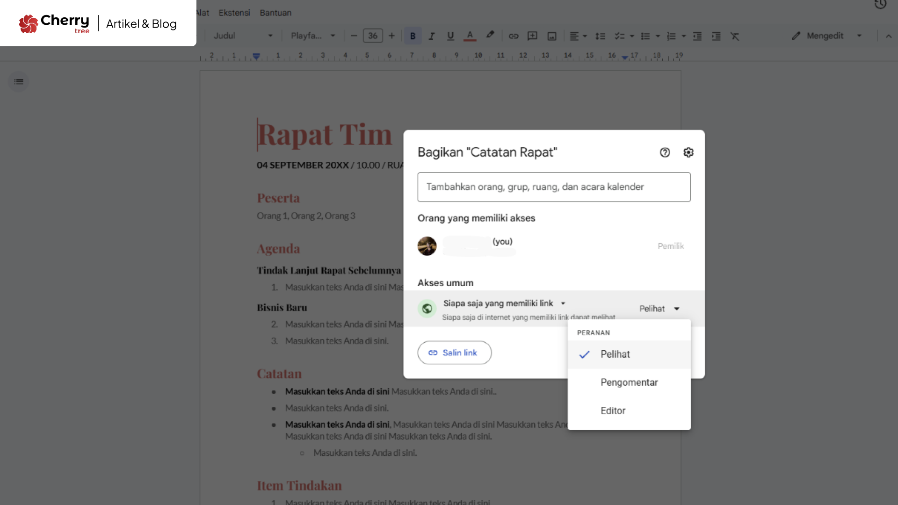Open the Judul paragraph style dropdown
This screenshot has width=898, height=505.
[x=243, y=36]
